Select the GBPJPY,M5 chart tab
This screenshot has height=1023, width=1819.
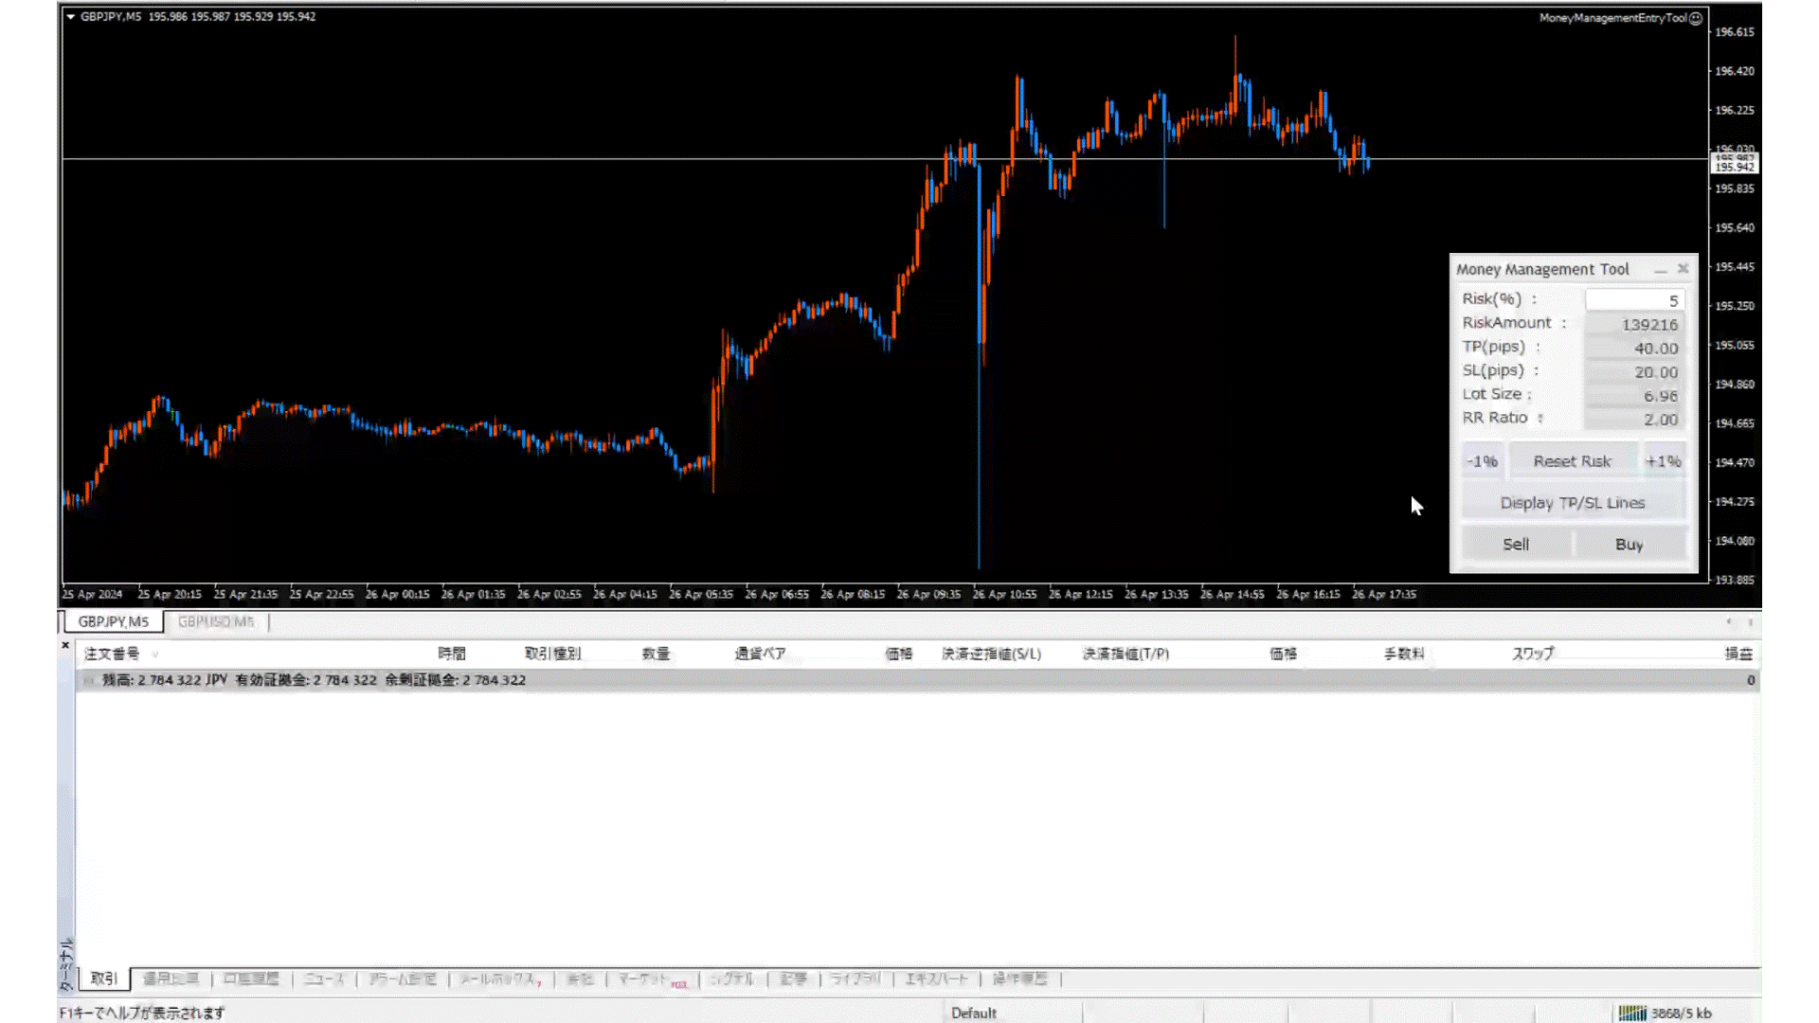(x=113, y=622)
